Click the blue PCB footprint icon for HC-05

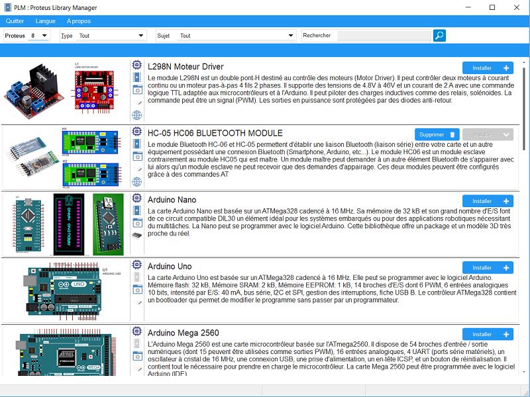coord(137,144)
